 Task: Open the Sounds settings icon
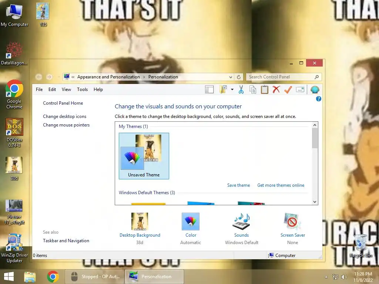241,221
